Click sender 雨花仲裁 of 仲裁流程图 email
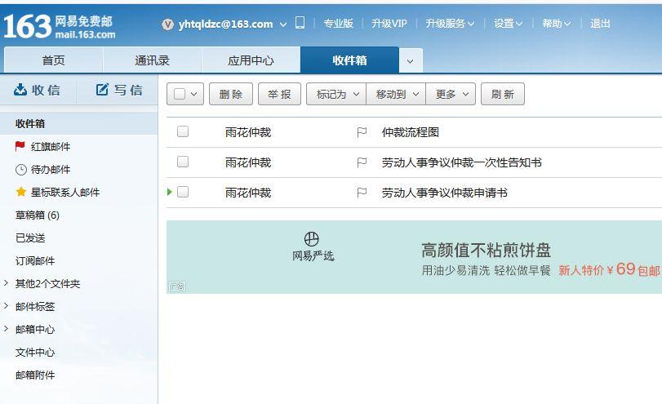This screenshot has width=662, height=404. (x=248, y=132)
